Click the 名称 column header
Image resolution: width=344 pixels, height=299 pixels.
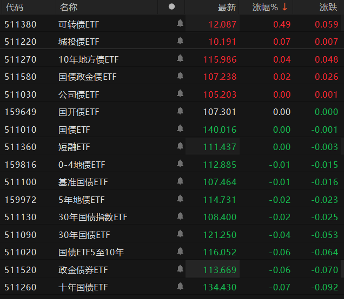click(x=69, y=7)
